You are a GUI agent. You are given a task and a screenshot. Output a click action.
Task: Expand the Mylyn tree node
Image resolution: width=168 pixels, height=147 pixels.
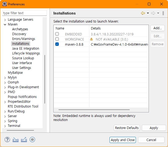[5, 78]
